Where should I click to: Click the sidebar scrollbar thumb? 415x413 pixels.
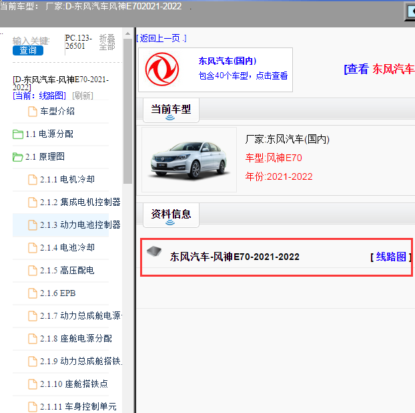pos(128,112)
